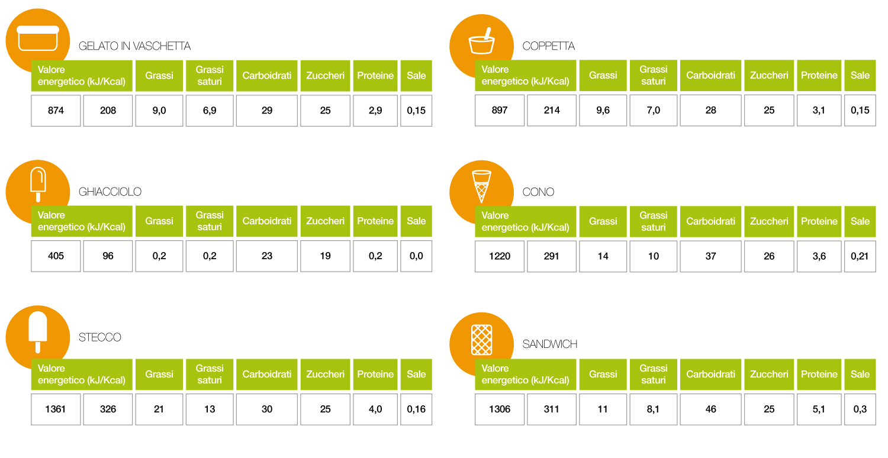Click the 1361 kJ cell for Stecco
888x458 pixels.
click(56, 409)
